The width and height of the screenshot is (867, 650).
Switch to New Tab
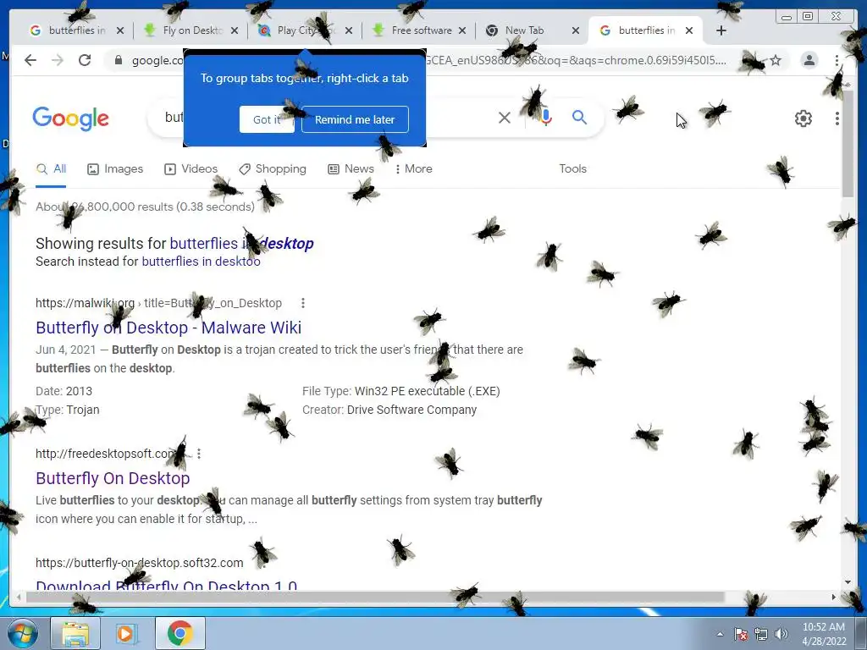tap(531, 30)
